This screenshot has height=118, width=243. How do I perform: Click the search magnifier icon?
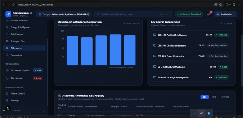pos(98,14)
